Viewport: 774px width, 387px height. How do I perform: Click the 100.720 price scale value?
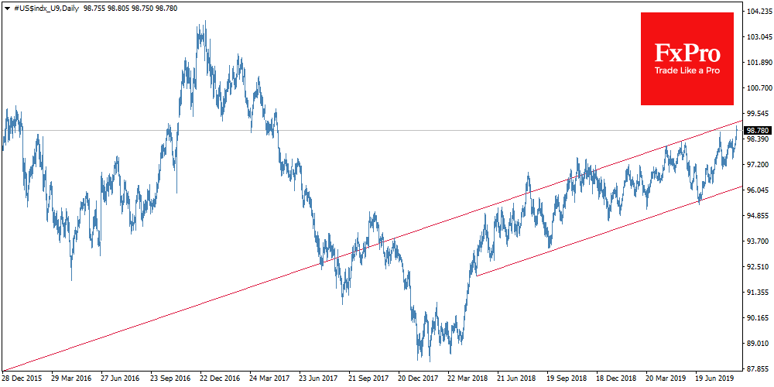[758, 88]
